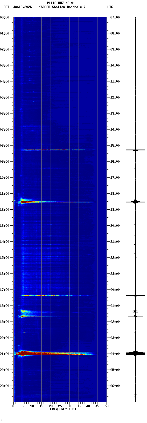
Task: Click the 15:00 label on UTC axis
Action: pos(115,146)
